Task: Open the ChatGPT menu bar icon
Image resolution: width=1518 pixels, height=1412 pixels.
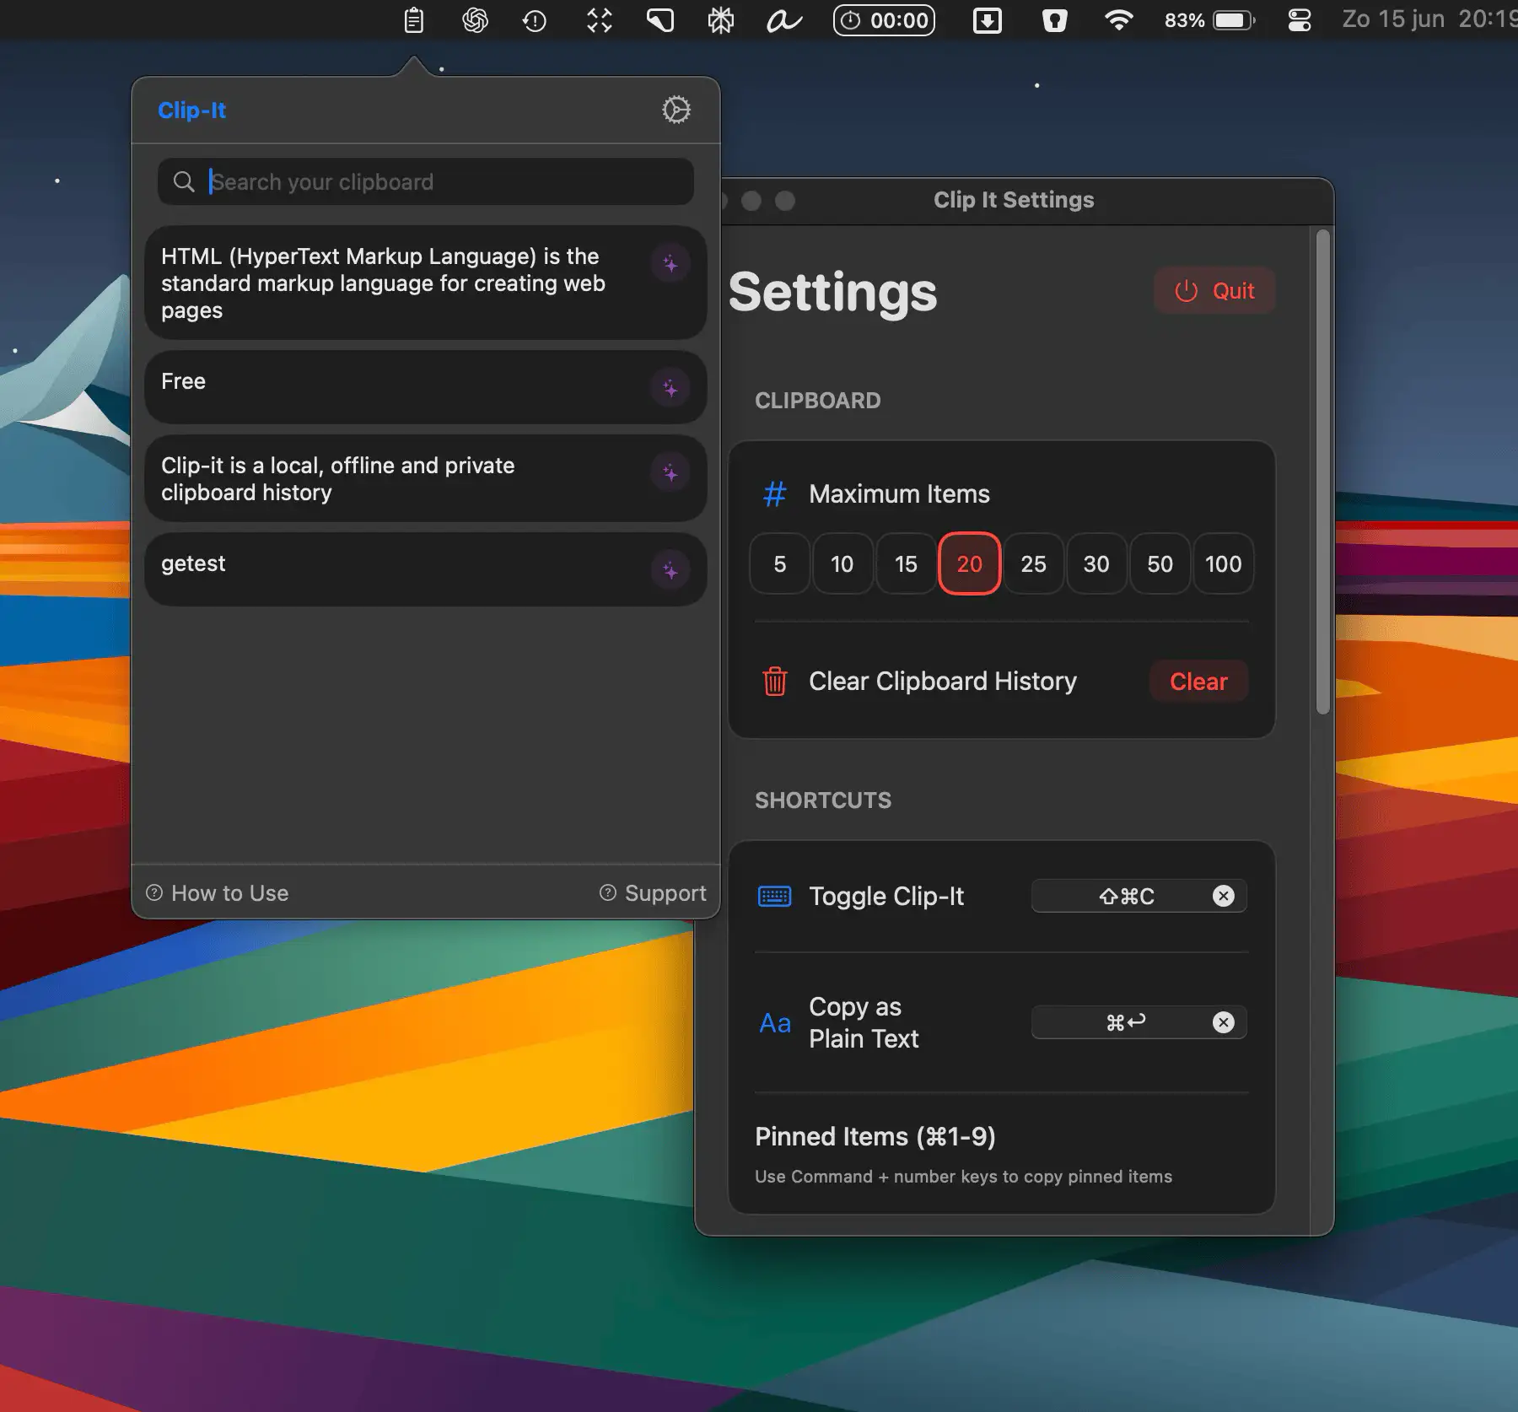Action: tap(475, 19)
